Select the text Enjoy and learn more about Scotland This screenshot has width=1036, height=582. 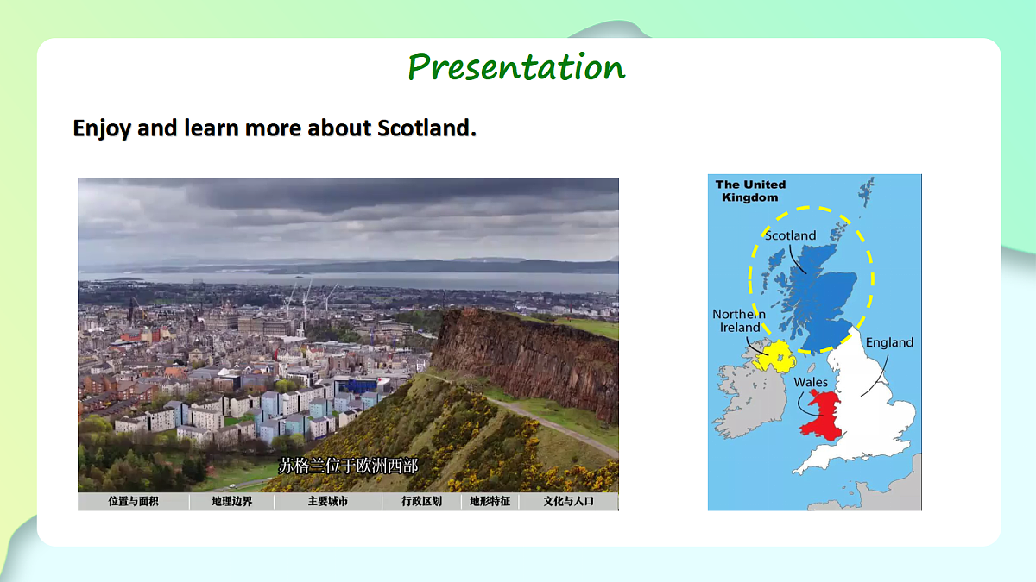(x=275, y=128)
